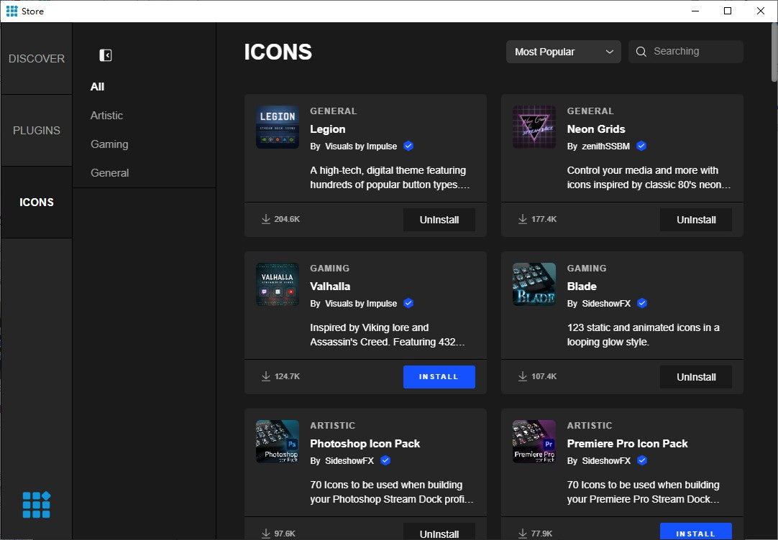Image resolution: width=778 pixels, height=540 pixels.
Task: Click verified badge next to zenithSSBM
Action: [x=641, y=146]
